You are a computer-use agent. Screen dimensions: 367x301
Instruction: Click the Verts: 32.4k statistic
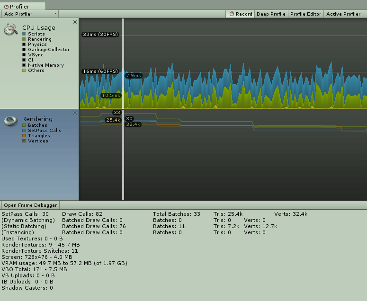[291, 214]
